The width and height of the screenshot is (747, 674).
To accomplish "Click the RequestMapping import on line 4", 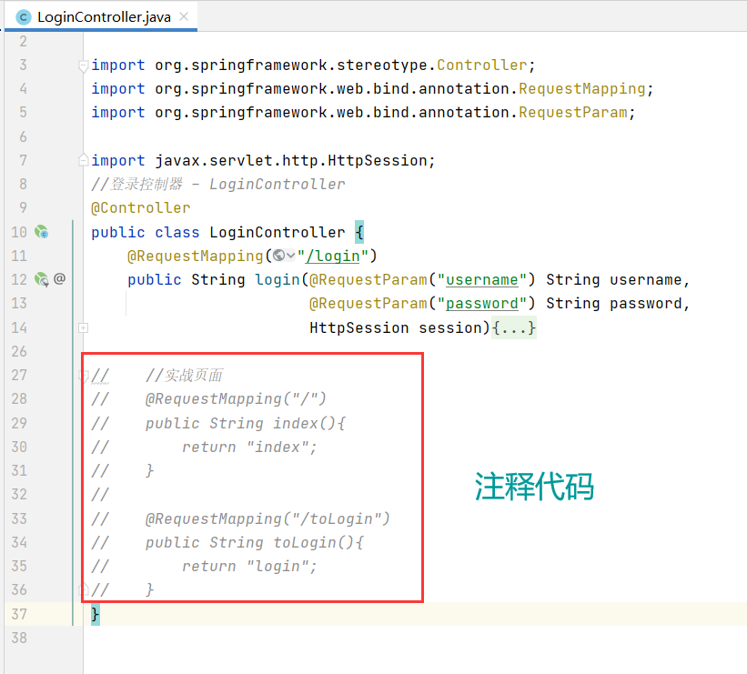I will tap(581, 89).
